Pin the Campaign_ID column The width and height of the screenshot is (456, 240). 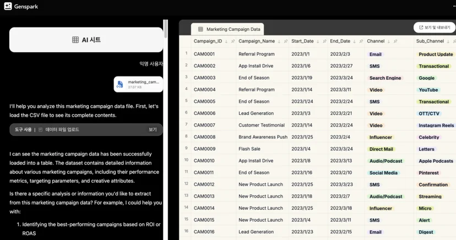(x=233, y=41)
